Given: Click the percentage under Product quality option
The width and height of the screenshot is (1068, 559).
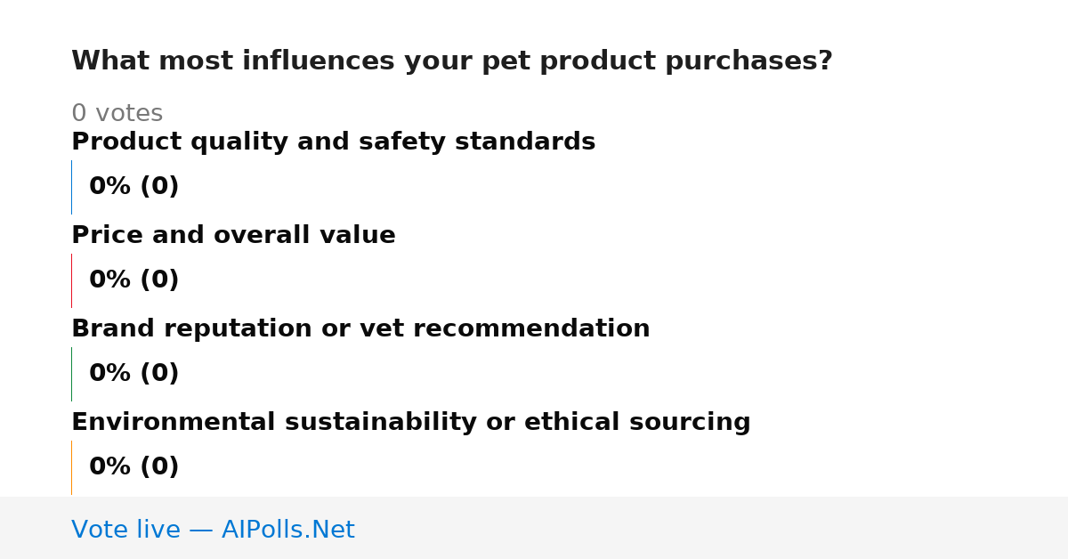Looking at the screenshot, I should pyautogui.click(x=133, y=187).
